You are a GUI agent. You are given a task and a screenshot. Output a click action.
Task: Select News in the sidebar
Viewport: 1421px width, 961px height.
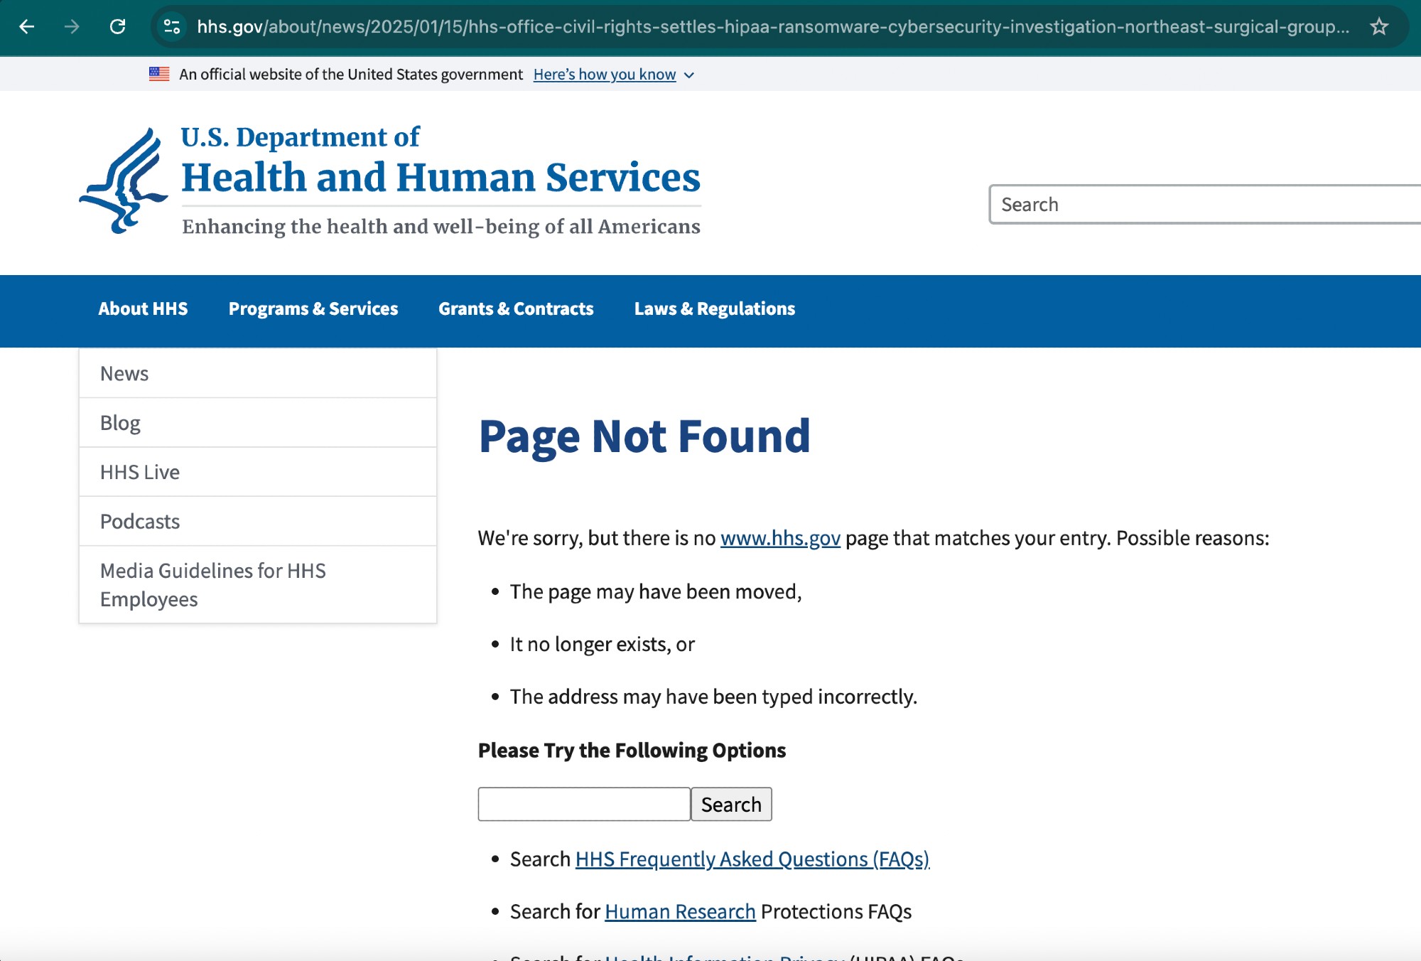click(x=124, y=374)
